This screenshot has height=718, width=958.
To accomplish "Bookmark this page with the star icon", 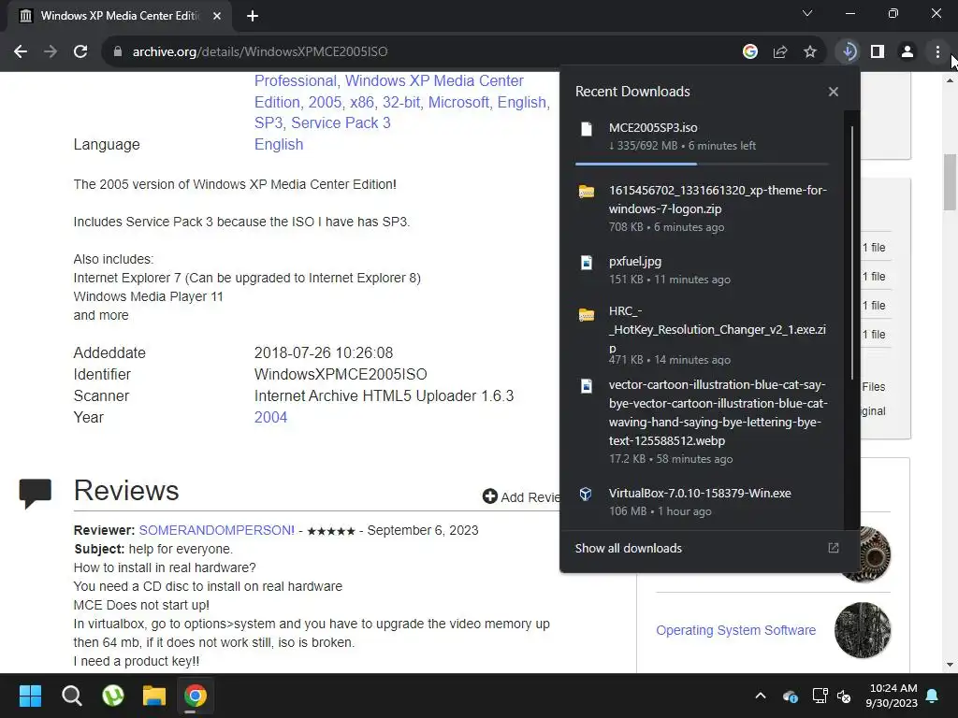I will pyautogui.click(x=810, y=52).
